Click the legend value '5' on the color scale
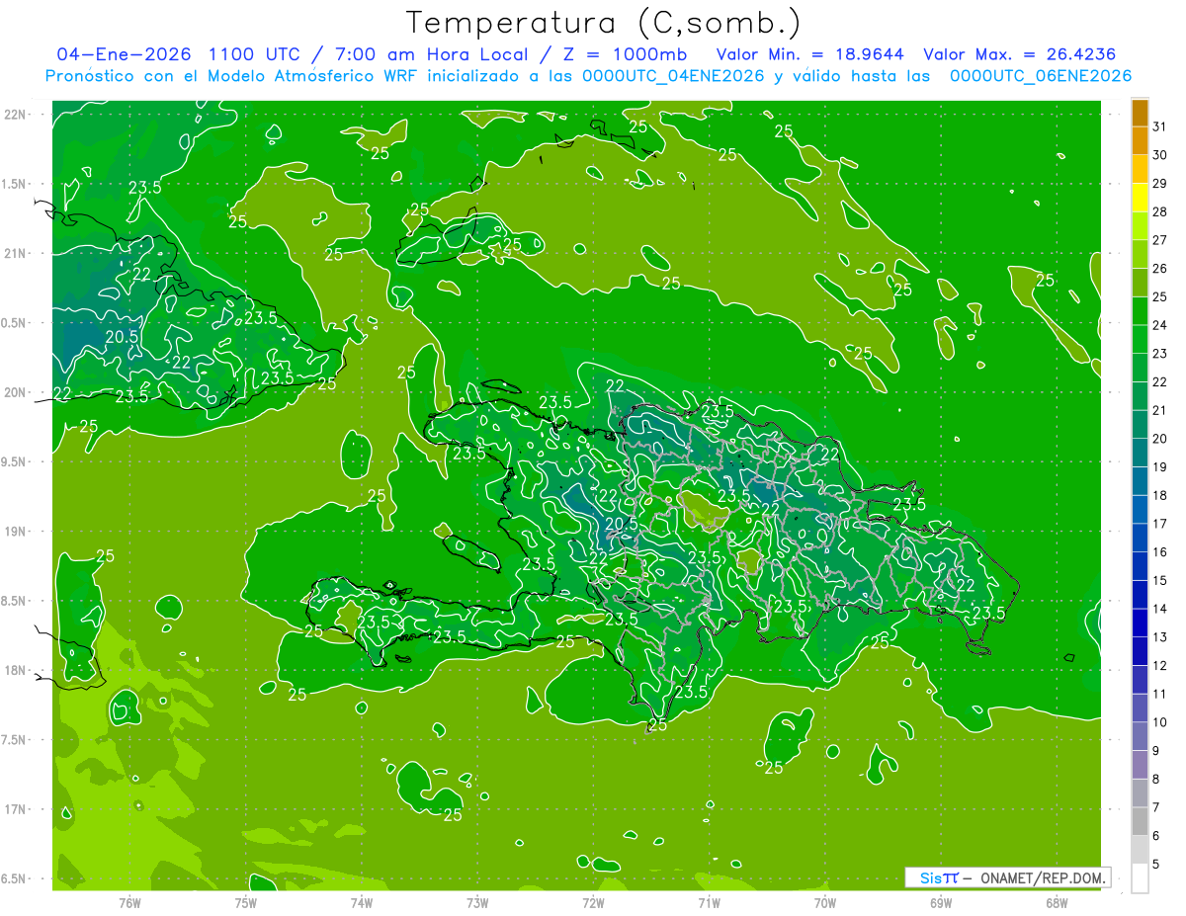The image size is (1186, 916). 1156,866
